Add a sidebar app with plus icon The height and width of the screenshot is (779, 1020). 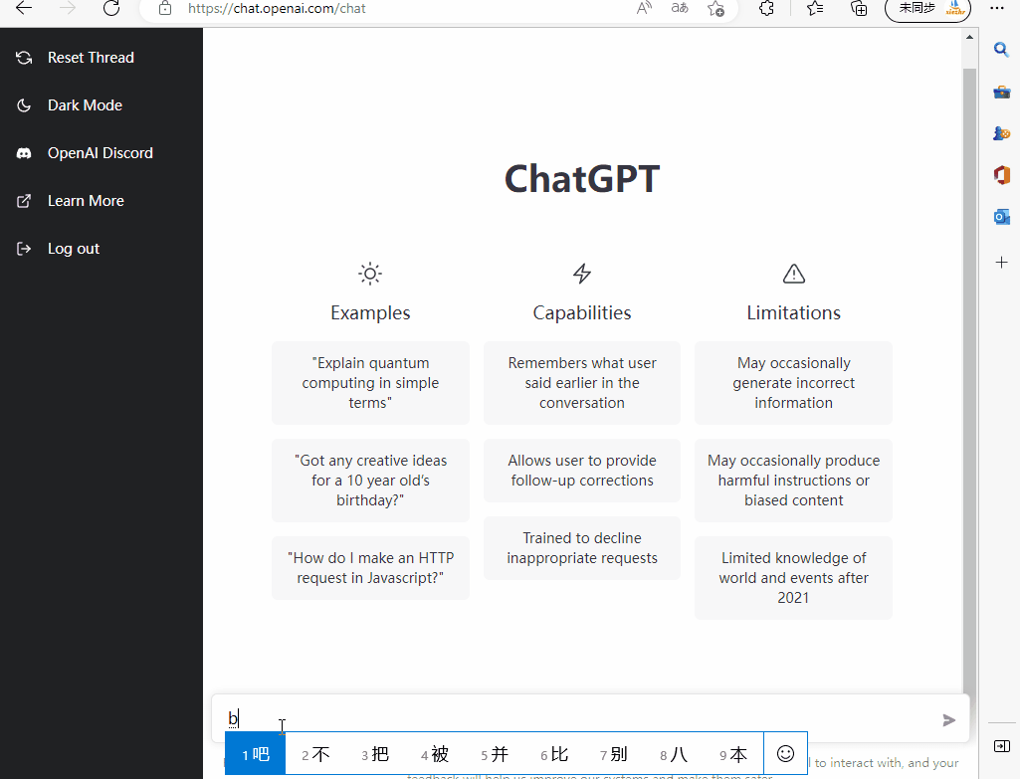pyautogui.click(x=1001, y=262)
